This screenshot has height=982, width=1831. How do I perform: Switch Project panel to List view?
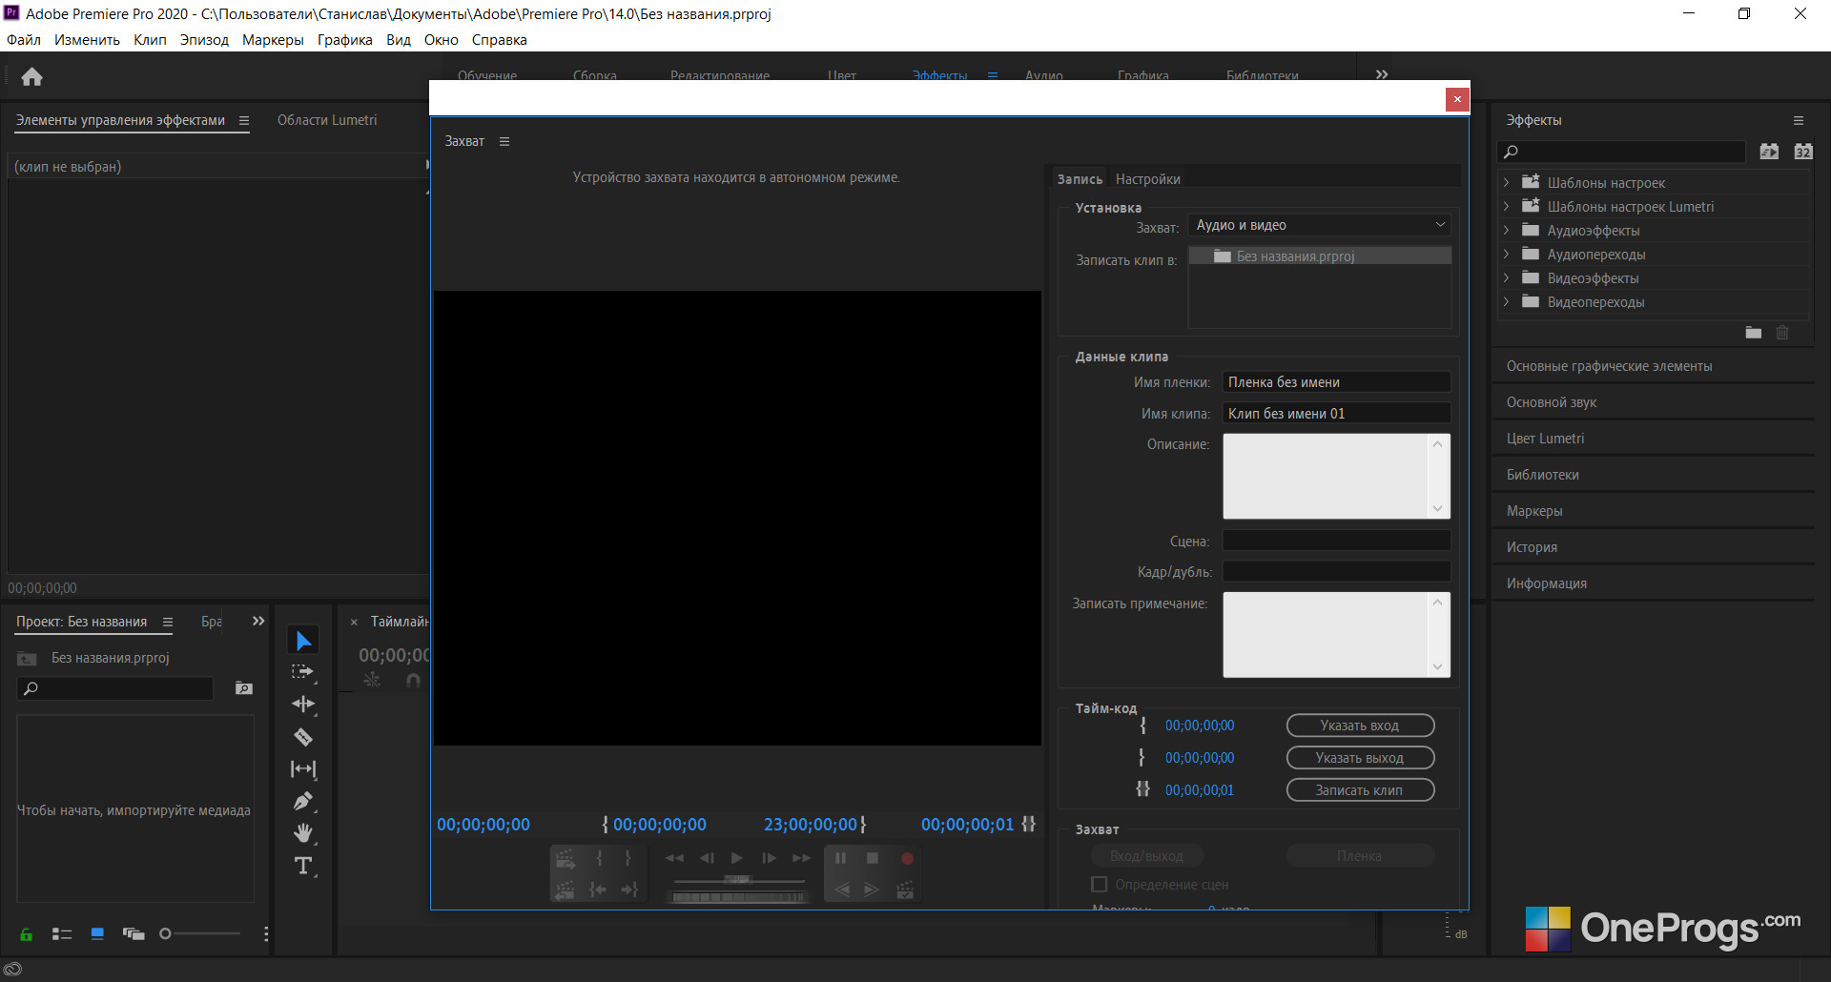point(62,934)
